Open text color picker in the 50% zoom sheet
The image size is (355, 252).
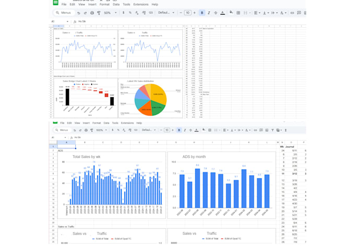pyautogui.click(x=222, y=13)
